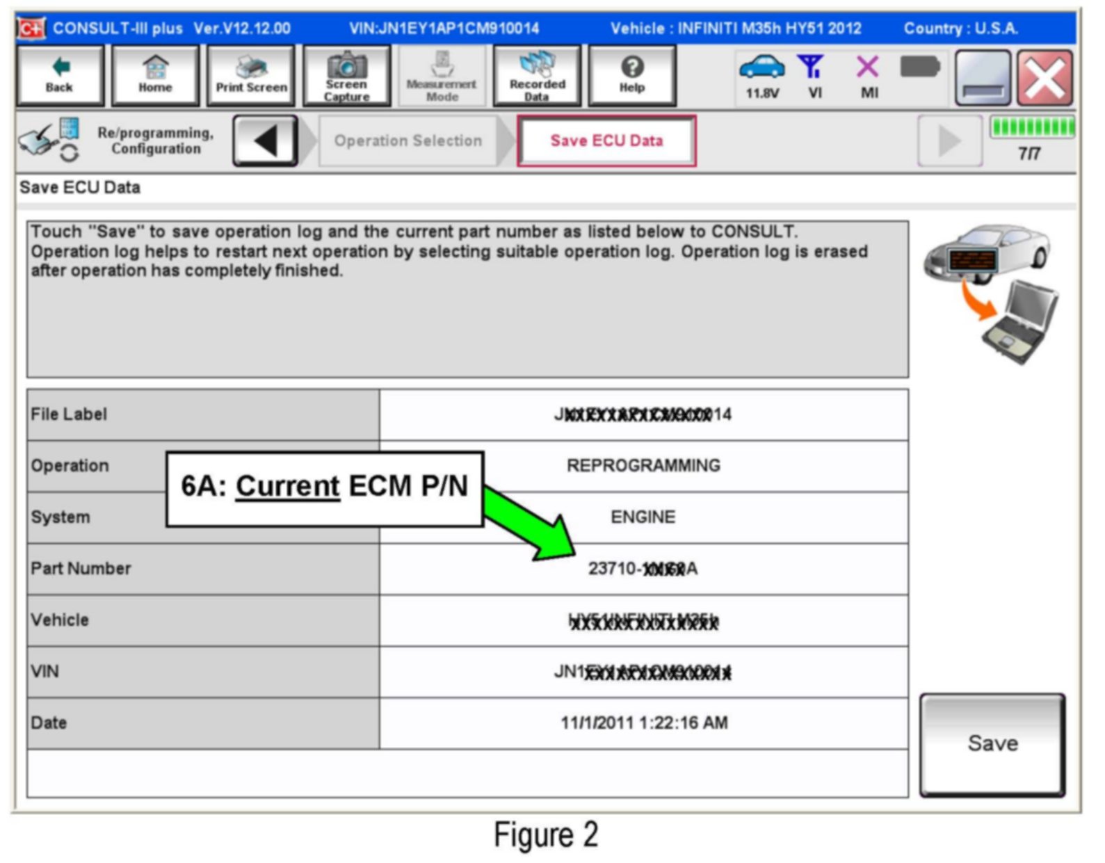The image size is (1105, 863).
Task: Click the Re/programming, Configuration icon
Action: pos(49,139)
